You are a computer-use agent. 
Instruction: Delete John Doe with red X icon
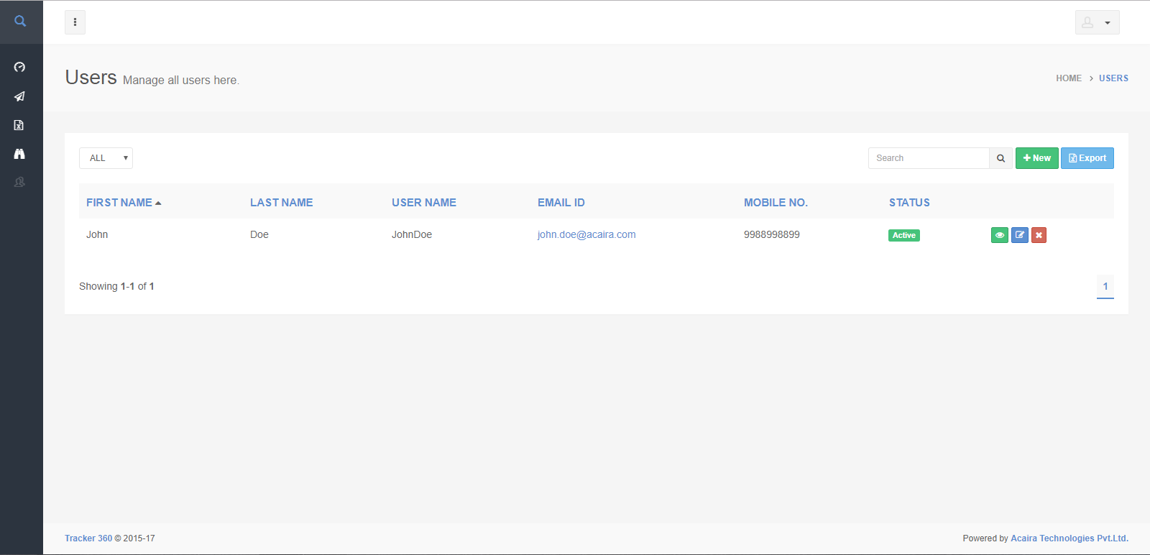(1039, 235)
